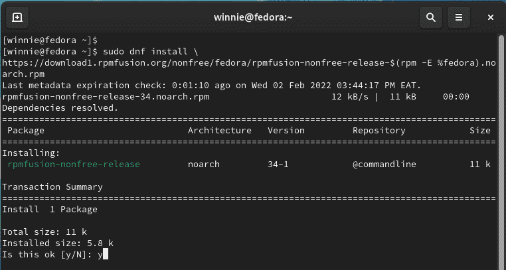This screenshot has height=270, width=506.
Task: Click the blinking cursor block after y
Action: pyautogui.click(x=104, y=255)
